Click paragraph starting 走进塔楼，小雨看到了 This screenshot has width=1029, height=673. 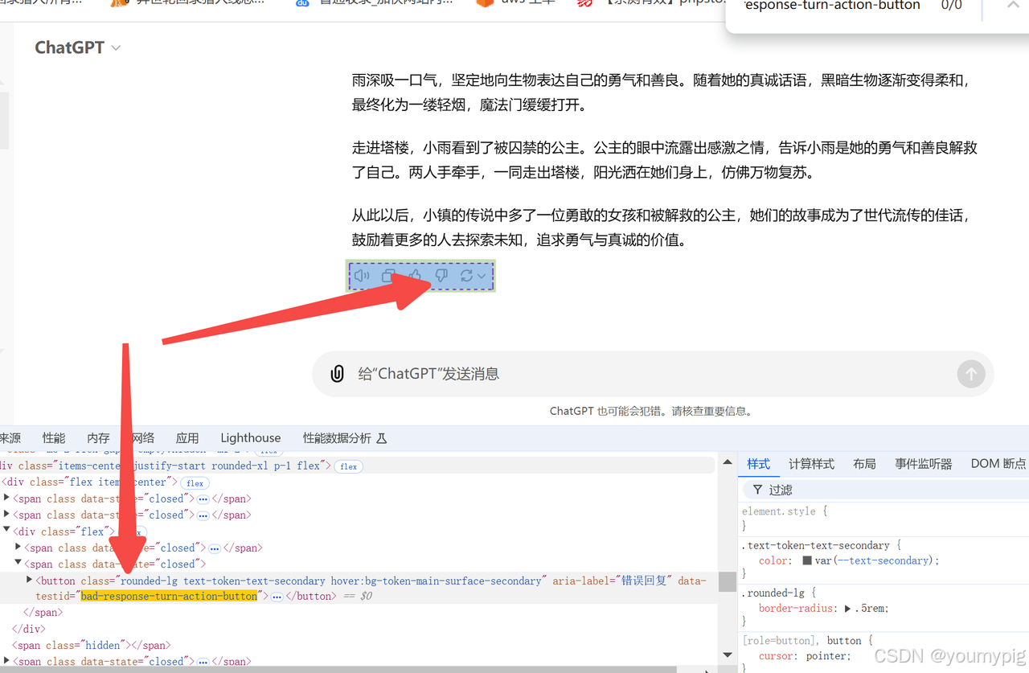pos(664,160)
